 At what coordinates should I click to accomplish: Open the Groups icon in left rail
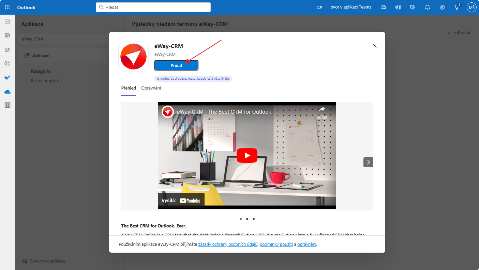click(x=7, y=63)
